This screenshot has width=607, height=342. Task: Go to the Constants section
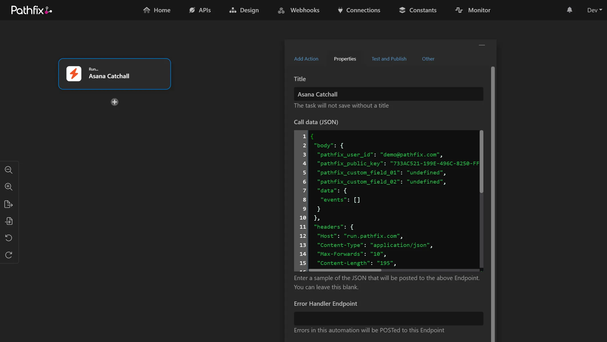[418, 10]
